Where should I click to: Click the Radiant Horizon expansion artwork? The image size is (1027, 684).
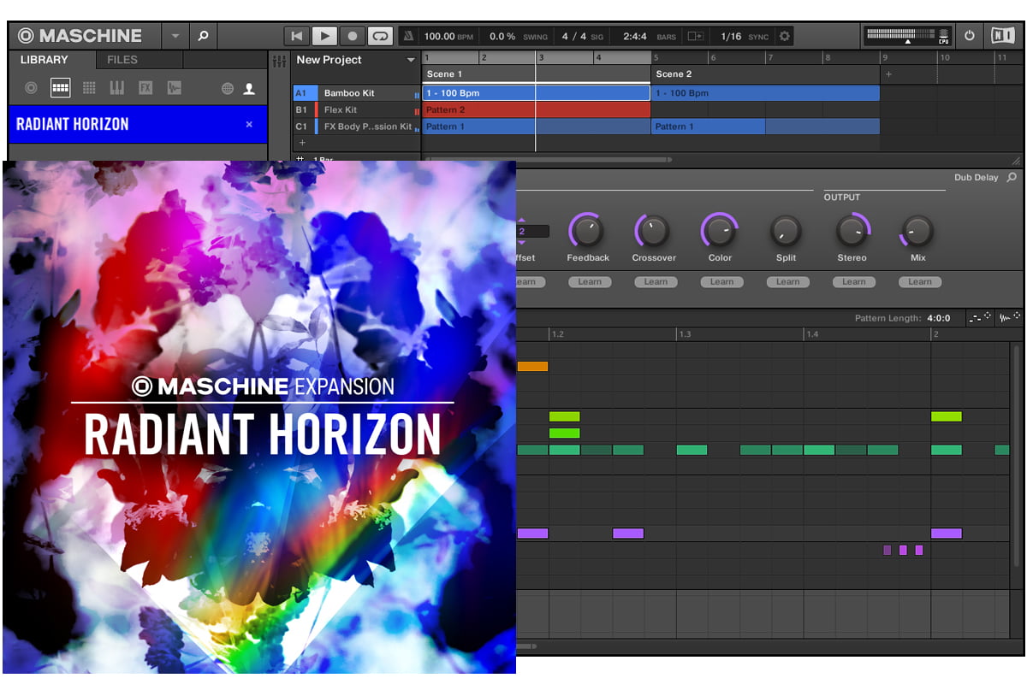click(259, 416)
